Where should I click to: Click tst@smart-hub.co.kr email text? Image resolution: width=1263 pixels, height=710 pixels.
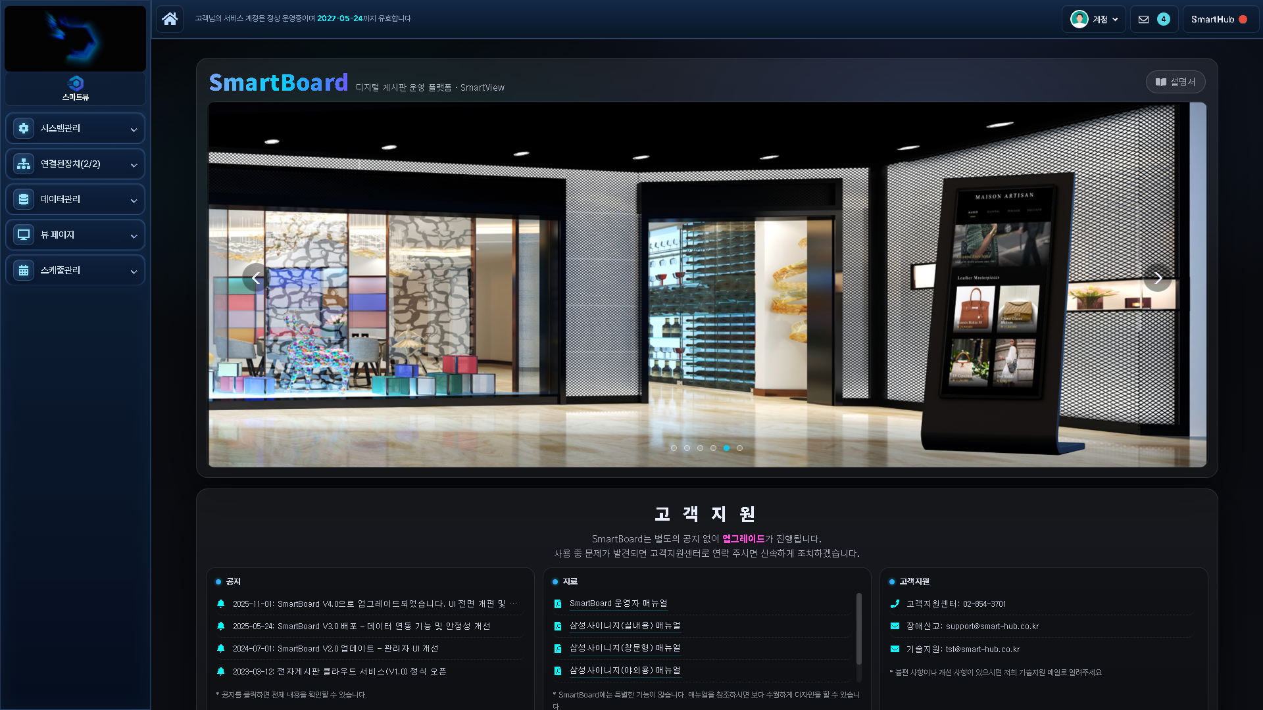(983, 649)
